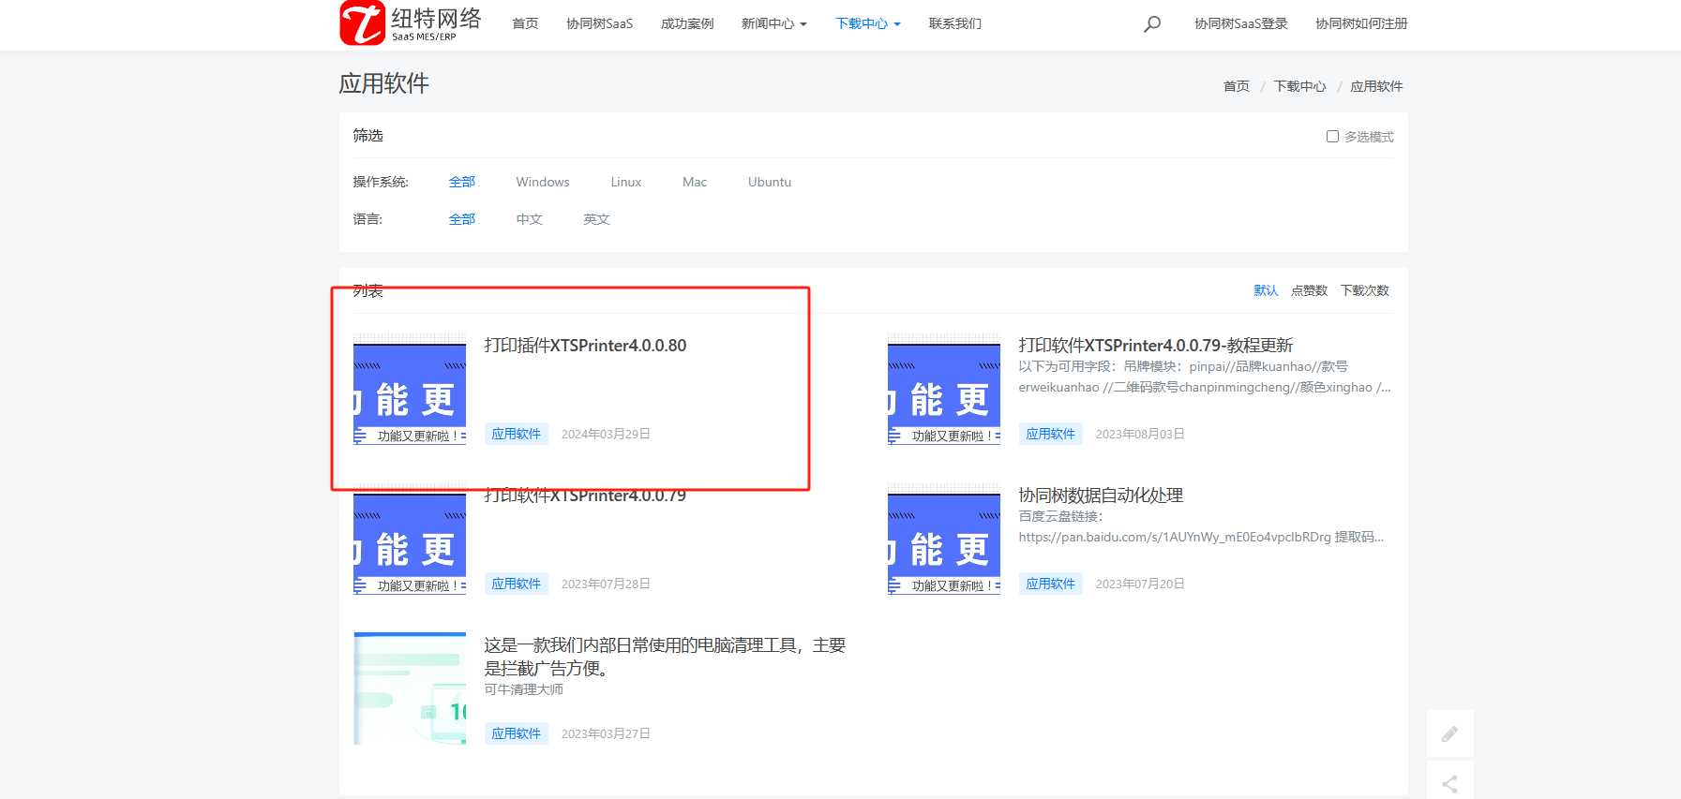Click 应用软件 tag dated 2023年08月03日
Image resolution: width=1681 pixels, height=799 pixels.
click(x=1051, y=434)
